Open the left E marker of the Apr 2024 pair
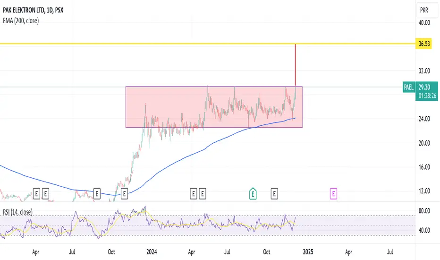 [x=194, y=194]
